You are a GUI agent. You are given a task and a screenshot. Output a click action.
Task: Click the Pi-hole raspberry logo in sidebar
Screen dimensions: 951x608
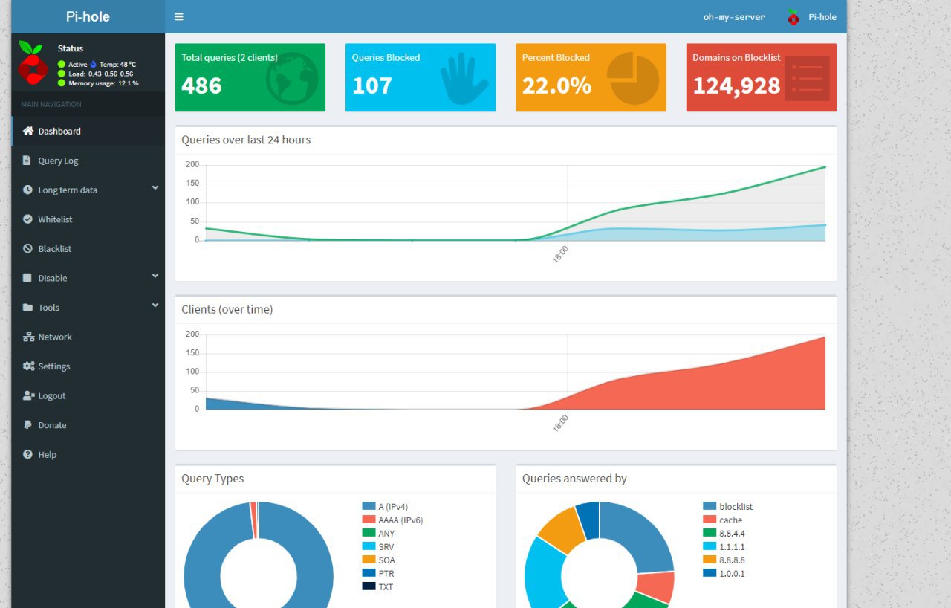33,62
